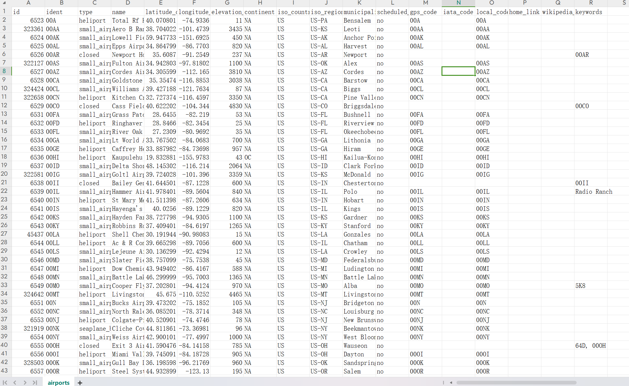Select column R header
This screenshot has width=629, height=386.
[x=591, y=3]
